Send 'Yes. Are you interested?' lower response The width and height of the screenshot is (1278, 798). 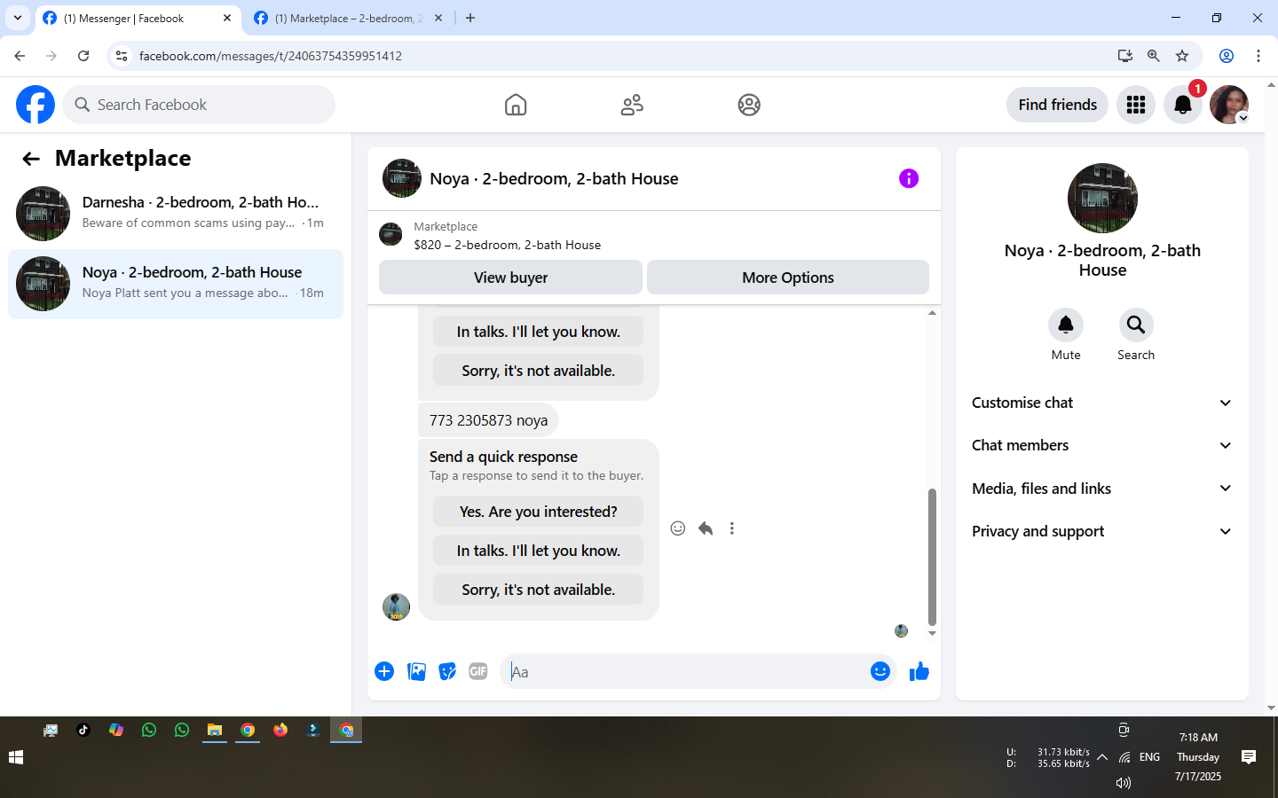pyautogui.click(x=538, y=512)
